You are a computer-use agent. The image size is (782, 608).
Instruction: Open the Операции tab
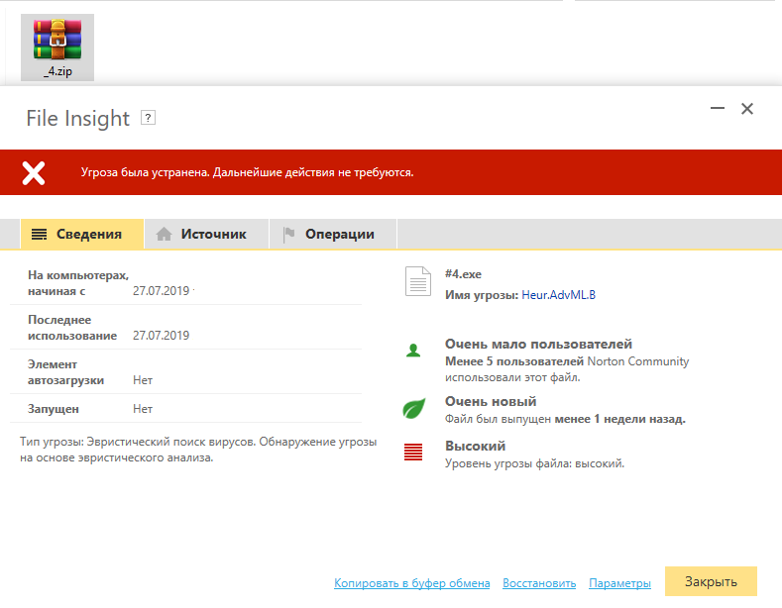(x=333, y=234)
